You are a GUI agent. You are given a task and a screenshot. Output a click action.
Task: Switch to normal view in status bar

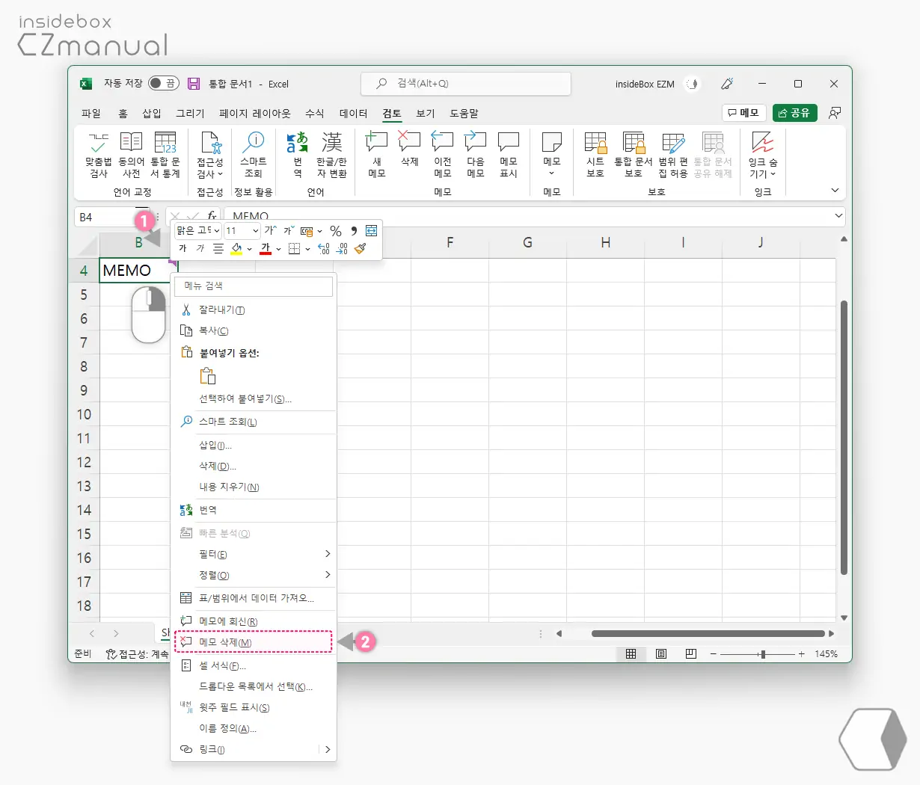coord(631,653)
